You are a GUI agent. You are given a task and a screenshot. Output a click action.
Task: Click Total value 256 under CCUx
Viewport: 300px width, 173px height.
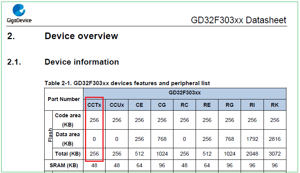(117, 154)
